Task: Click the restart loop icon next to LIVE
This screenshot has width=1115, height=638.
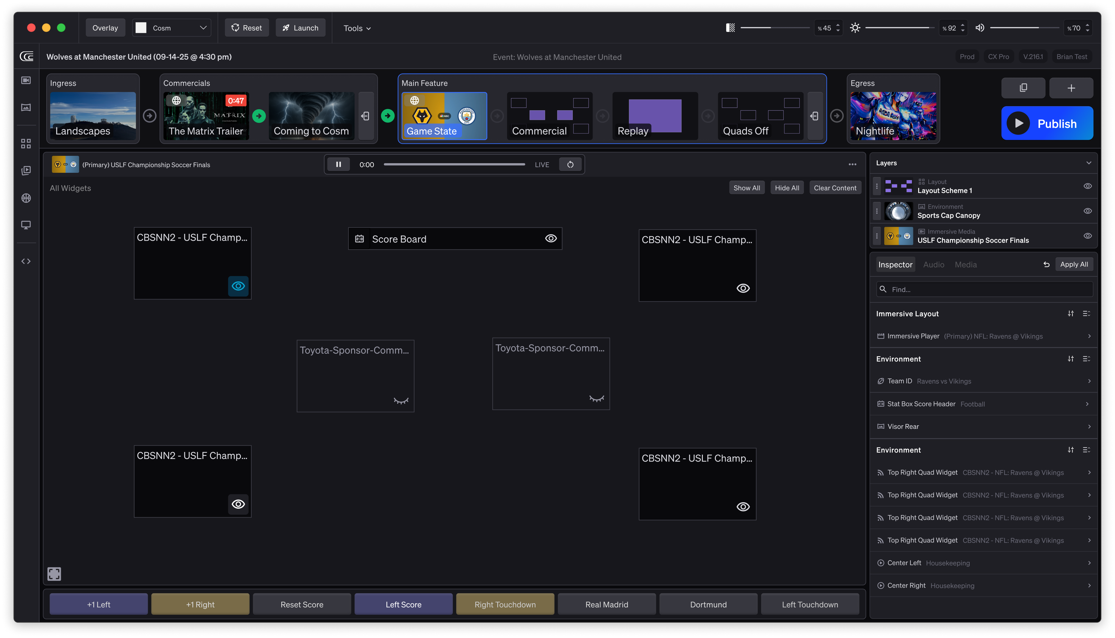Action: tap(570, 165)
